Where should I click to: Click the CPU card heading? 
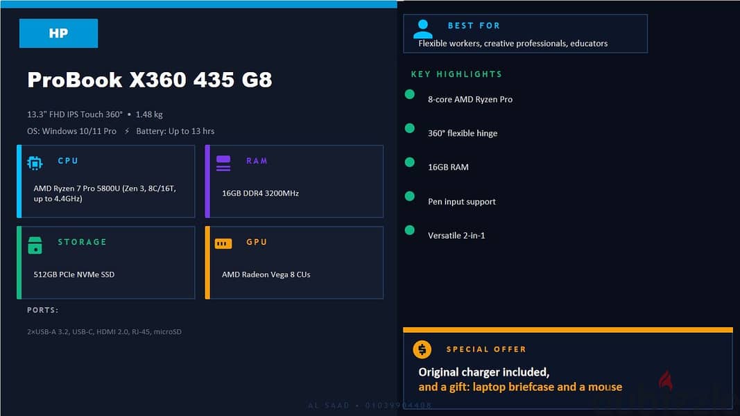pos(68,161)
